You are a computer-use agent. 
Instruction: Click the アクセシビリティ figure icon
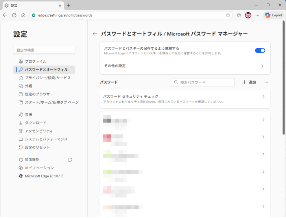point(21,131)
